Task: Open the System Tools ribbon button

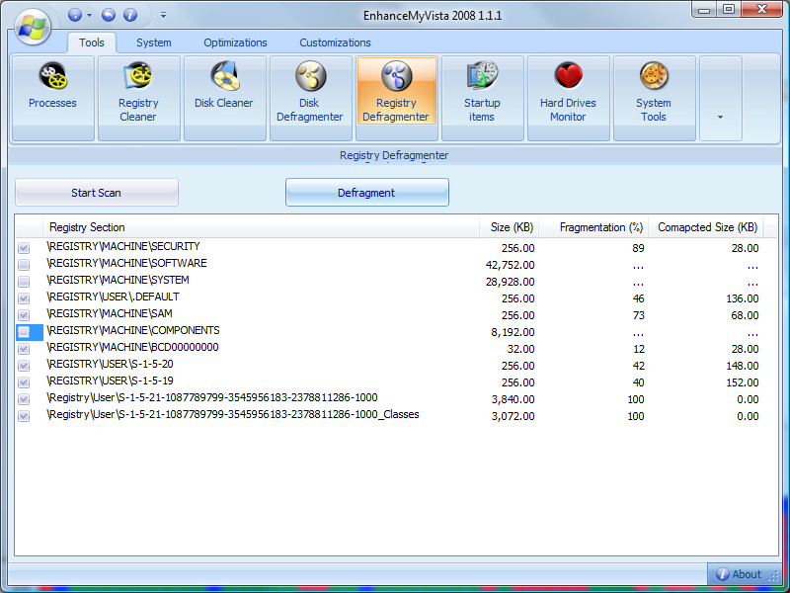Action: point(654,98)
